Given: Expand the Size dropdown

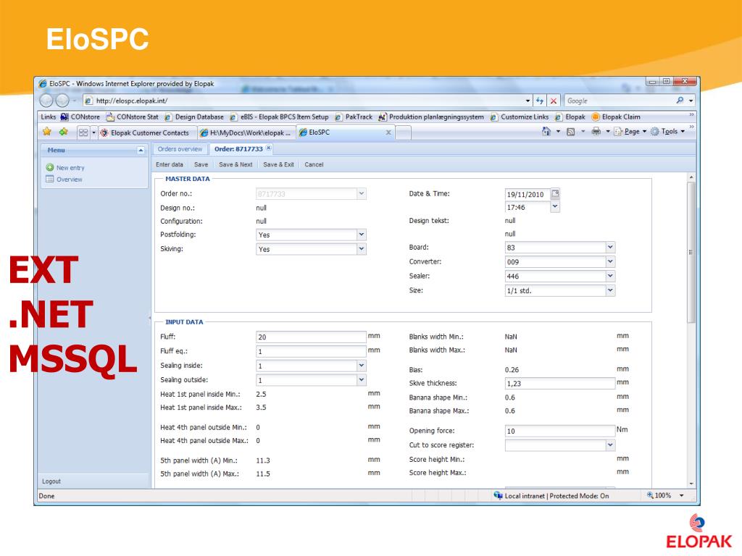Looking at the screenshot, I should tap(610, 290).
